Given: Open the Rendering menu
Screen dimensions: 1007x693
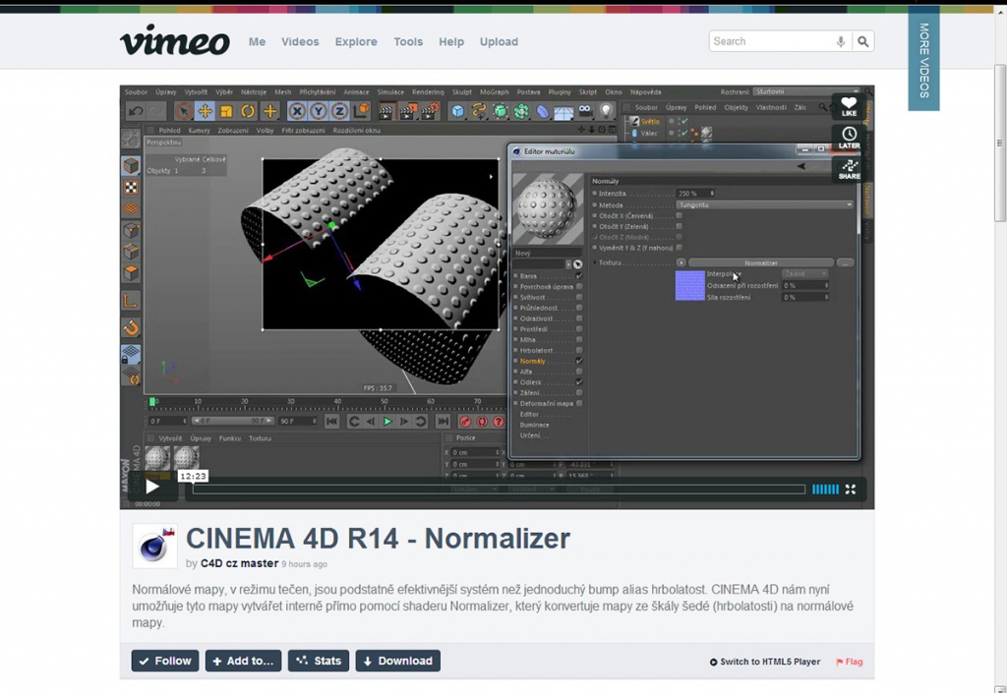Looking at the screenshot, I should (x=428, y=92).
